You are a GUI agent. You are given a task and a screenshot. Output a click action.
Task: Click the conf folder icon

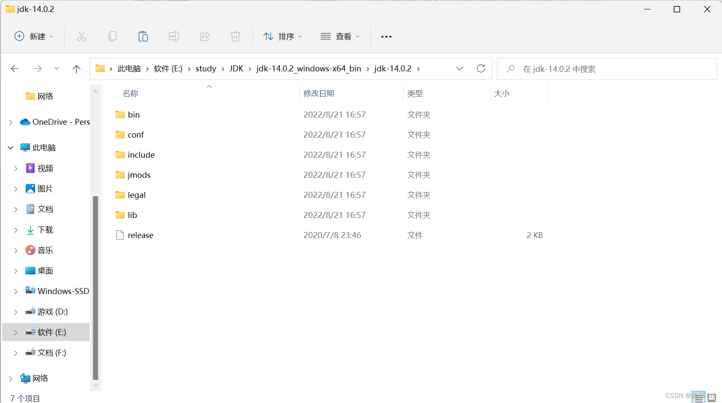[120, 135]
